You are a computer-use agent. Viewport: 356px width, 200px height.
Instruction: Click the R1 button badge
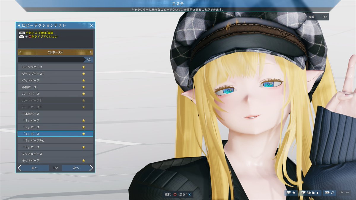303,192
